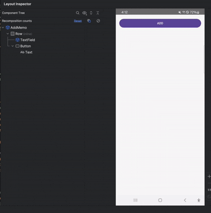
Task: Click the 4:12 clock in device status bar
Action: (124, 12)
